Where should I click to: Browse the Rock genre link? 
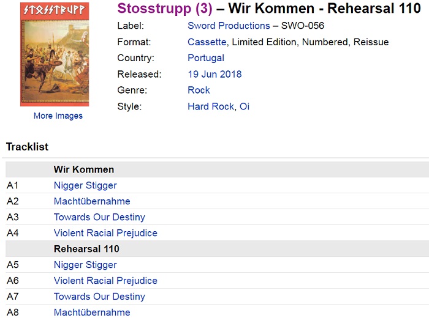click(x=199, y=90)
